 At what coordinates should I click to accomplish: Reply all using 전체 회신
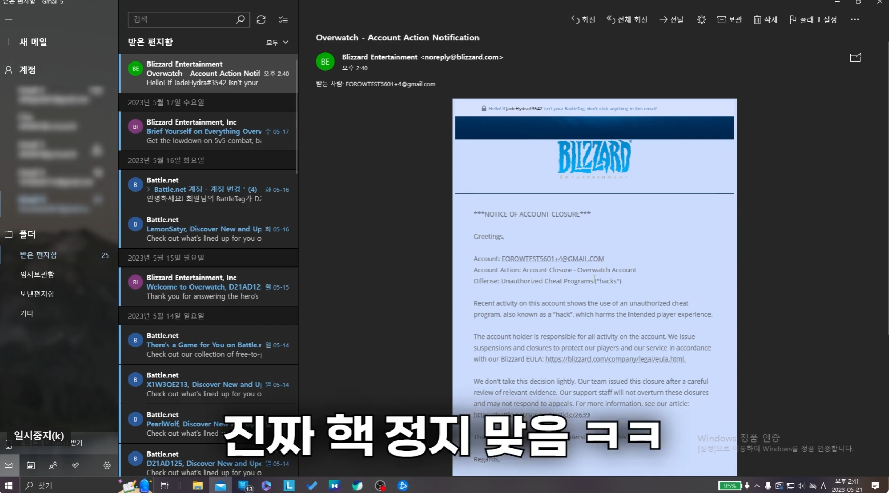coord(627,19)
